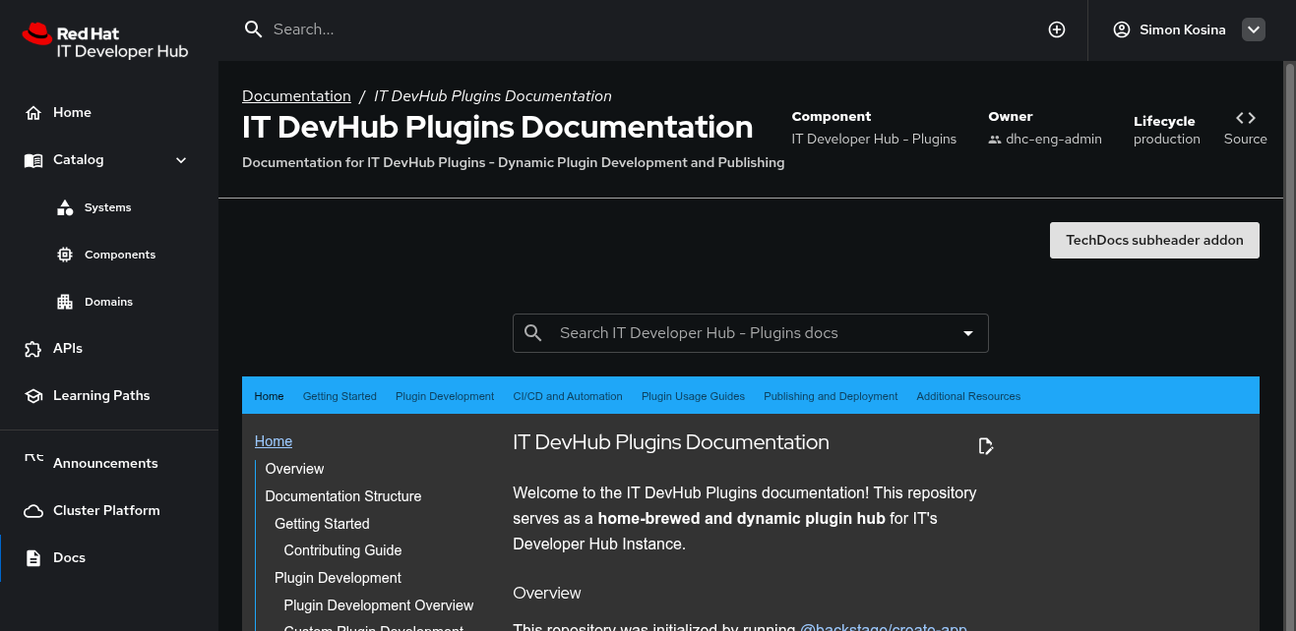Viewport: 1296px width, 631px height.
Task: Click the TechDocs subheader addon button
Action: 1154,240
